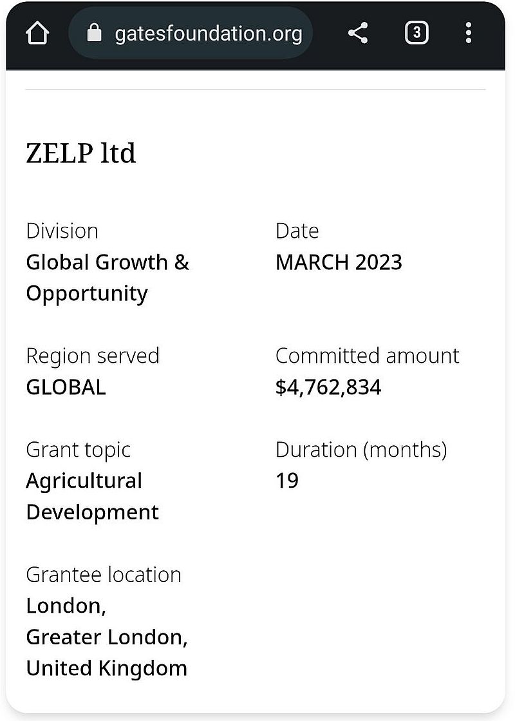
Task: Tap the lock security icon
Action: pos(95,34)
